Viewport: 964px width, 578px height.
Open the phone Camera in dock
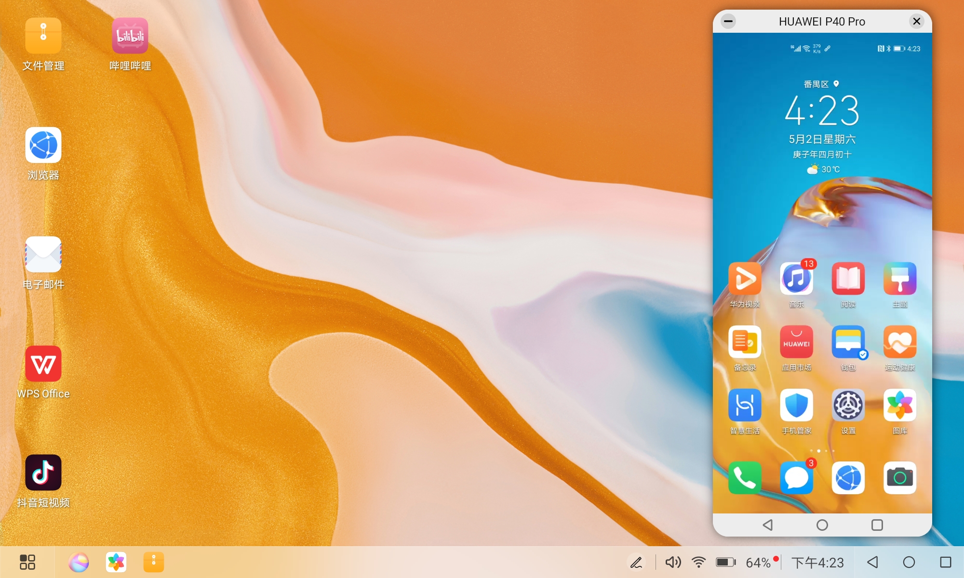899,478
